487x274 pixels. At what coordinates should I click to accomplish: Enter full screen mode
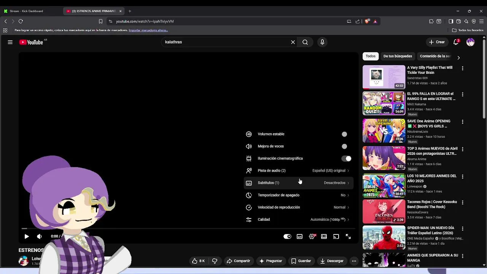[x=348, y=236]
